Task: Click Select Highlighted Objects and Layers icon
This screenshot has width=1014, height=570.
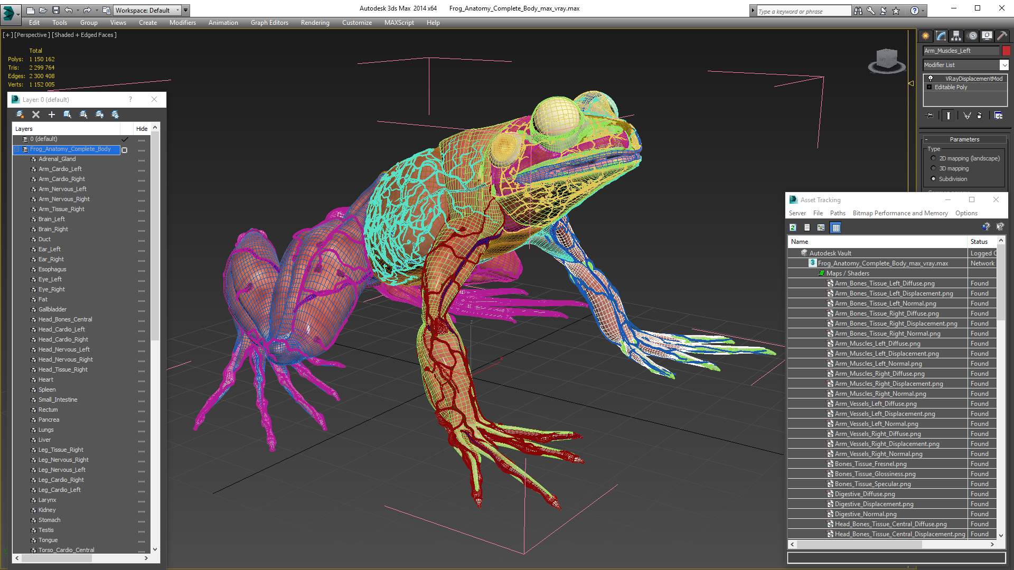Action: tap(68, 115)
